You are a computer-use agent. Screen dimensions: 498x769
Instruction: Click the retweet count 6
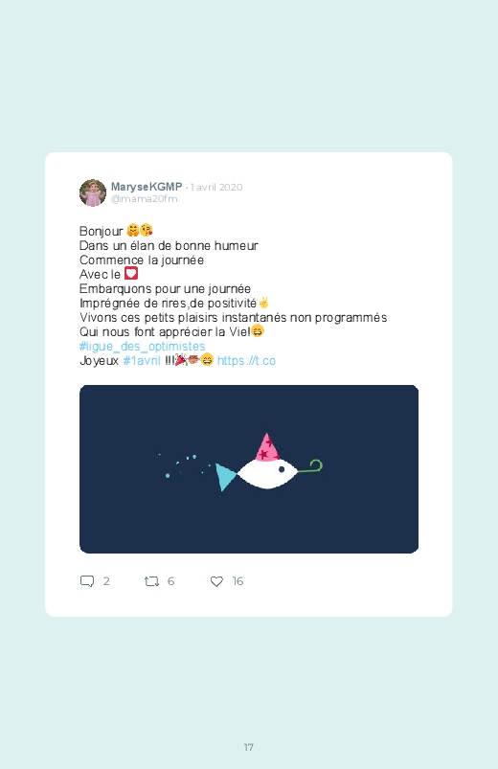(x=170, y=581)
